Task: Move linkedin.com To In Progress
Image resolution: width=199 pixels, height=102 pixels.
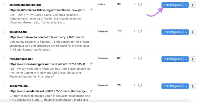Action: pos(172,32)
